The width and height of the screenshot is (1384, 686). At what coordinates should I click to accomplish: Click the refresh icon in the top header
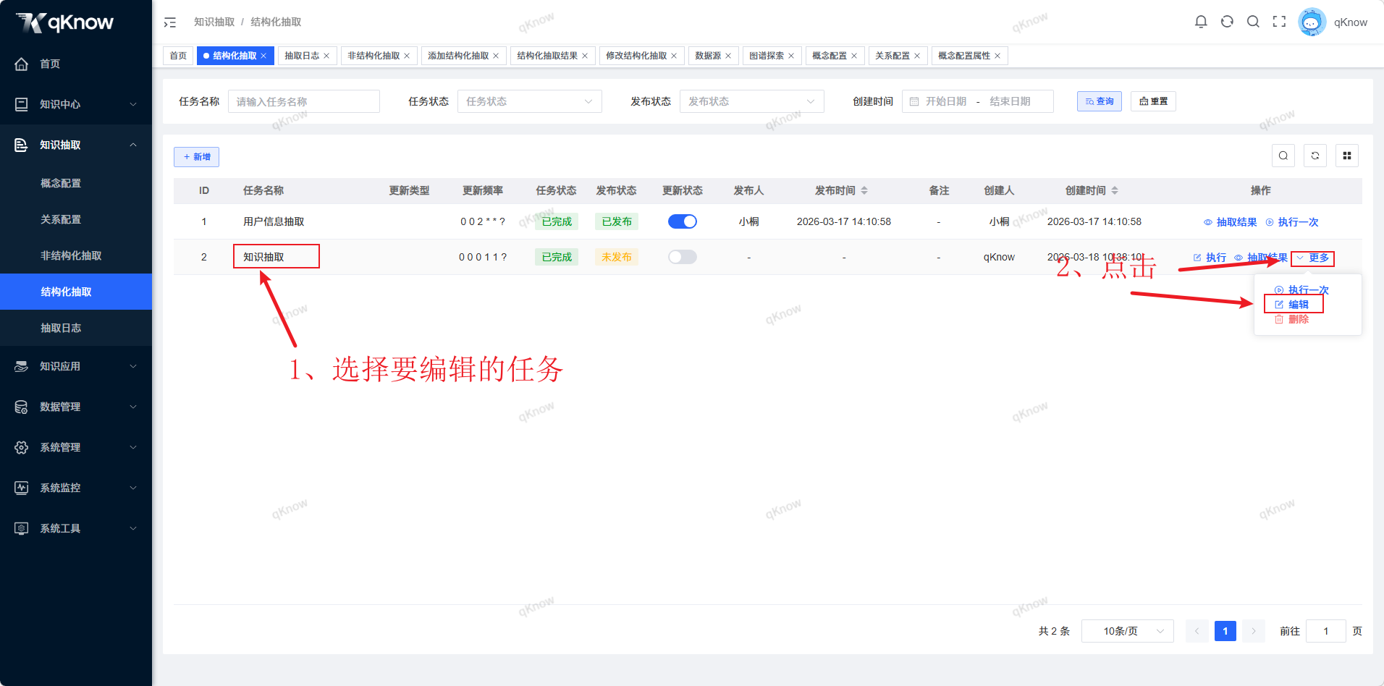1227,22
